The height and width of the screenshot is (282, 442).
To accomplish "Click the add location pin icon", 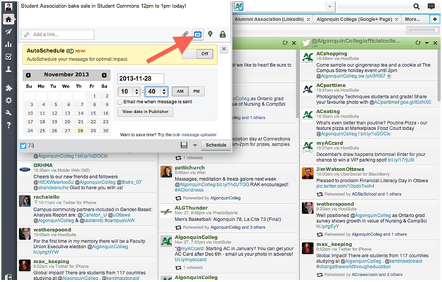I will coord(210,34).
